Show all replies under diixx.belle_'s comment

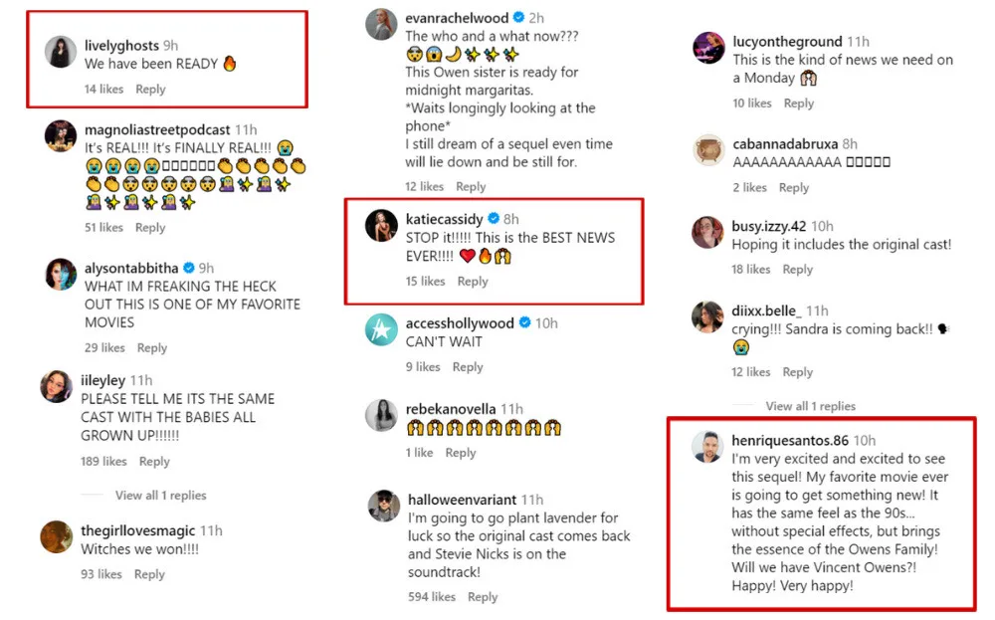810,406
